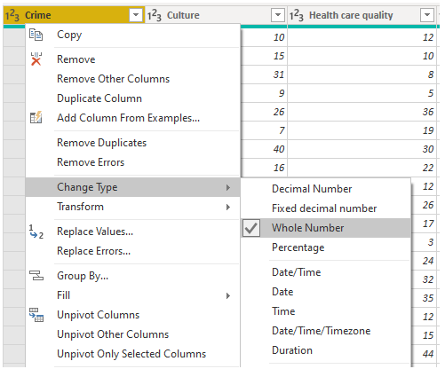Select Decimal Number type

click(312, 189)
